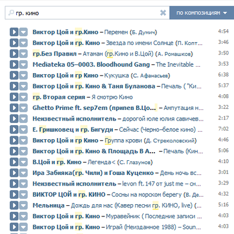Play Мельница Дождь для нас track
Screen dimensions: 234x234
[x=14, y=205]
